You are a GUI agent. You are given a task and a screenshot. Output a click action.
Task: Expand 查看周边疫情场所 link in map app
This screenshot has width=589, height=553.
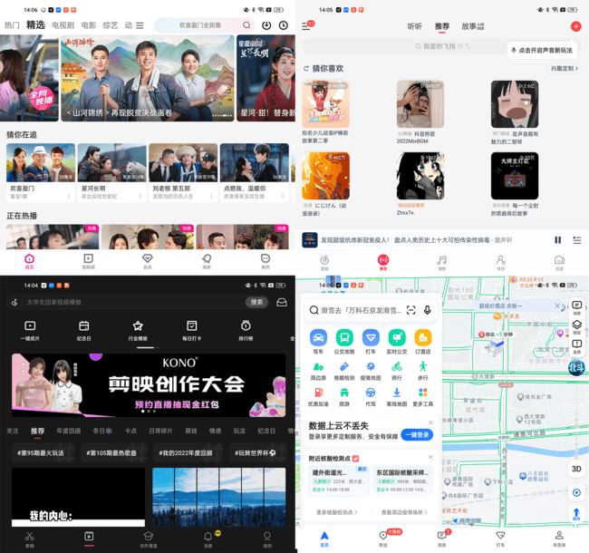[x=404, y=512]
